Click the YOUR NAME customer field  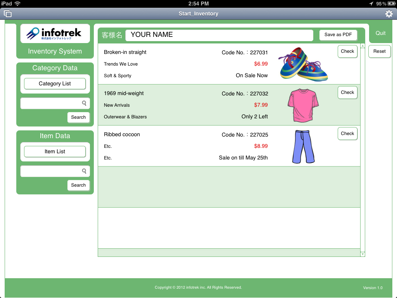tap(219, 35)
